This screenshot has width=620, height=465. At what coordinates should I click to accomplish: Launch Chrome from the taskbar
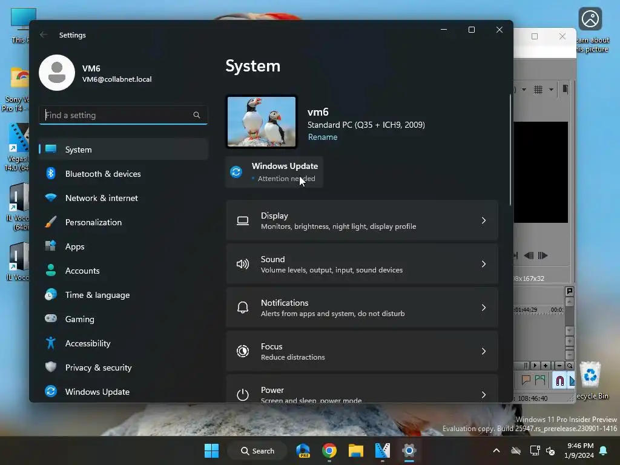pos(329,450)
